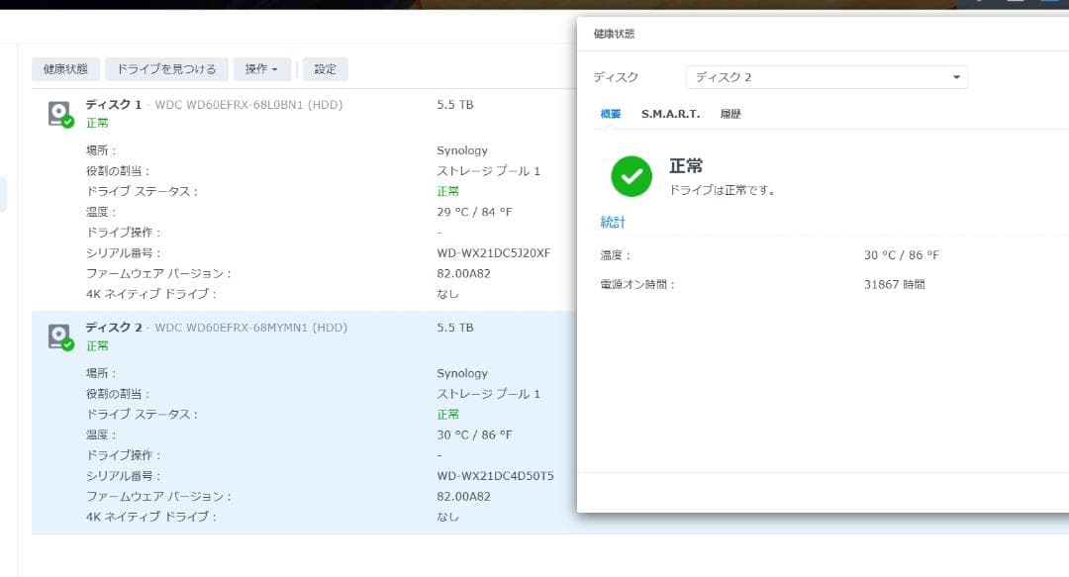
Task: Click the green 正常 status text under Disk 1
Action: pyautogui.click(x=97, y=123)
